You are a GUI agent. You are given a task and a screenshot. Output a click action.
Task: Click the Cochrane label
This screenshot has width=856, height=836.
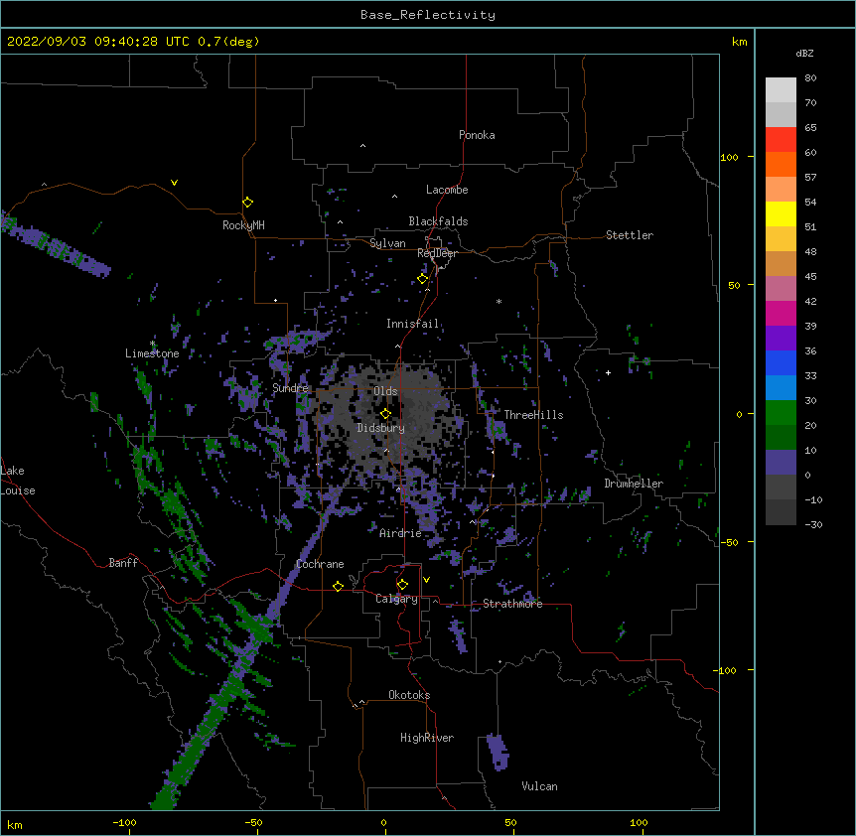320,564
